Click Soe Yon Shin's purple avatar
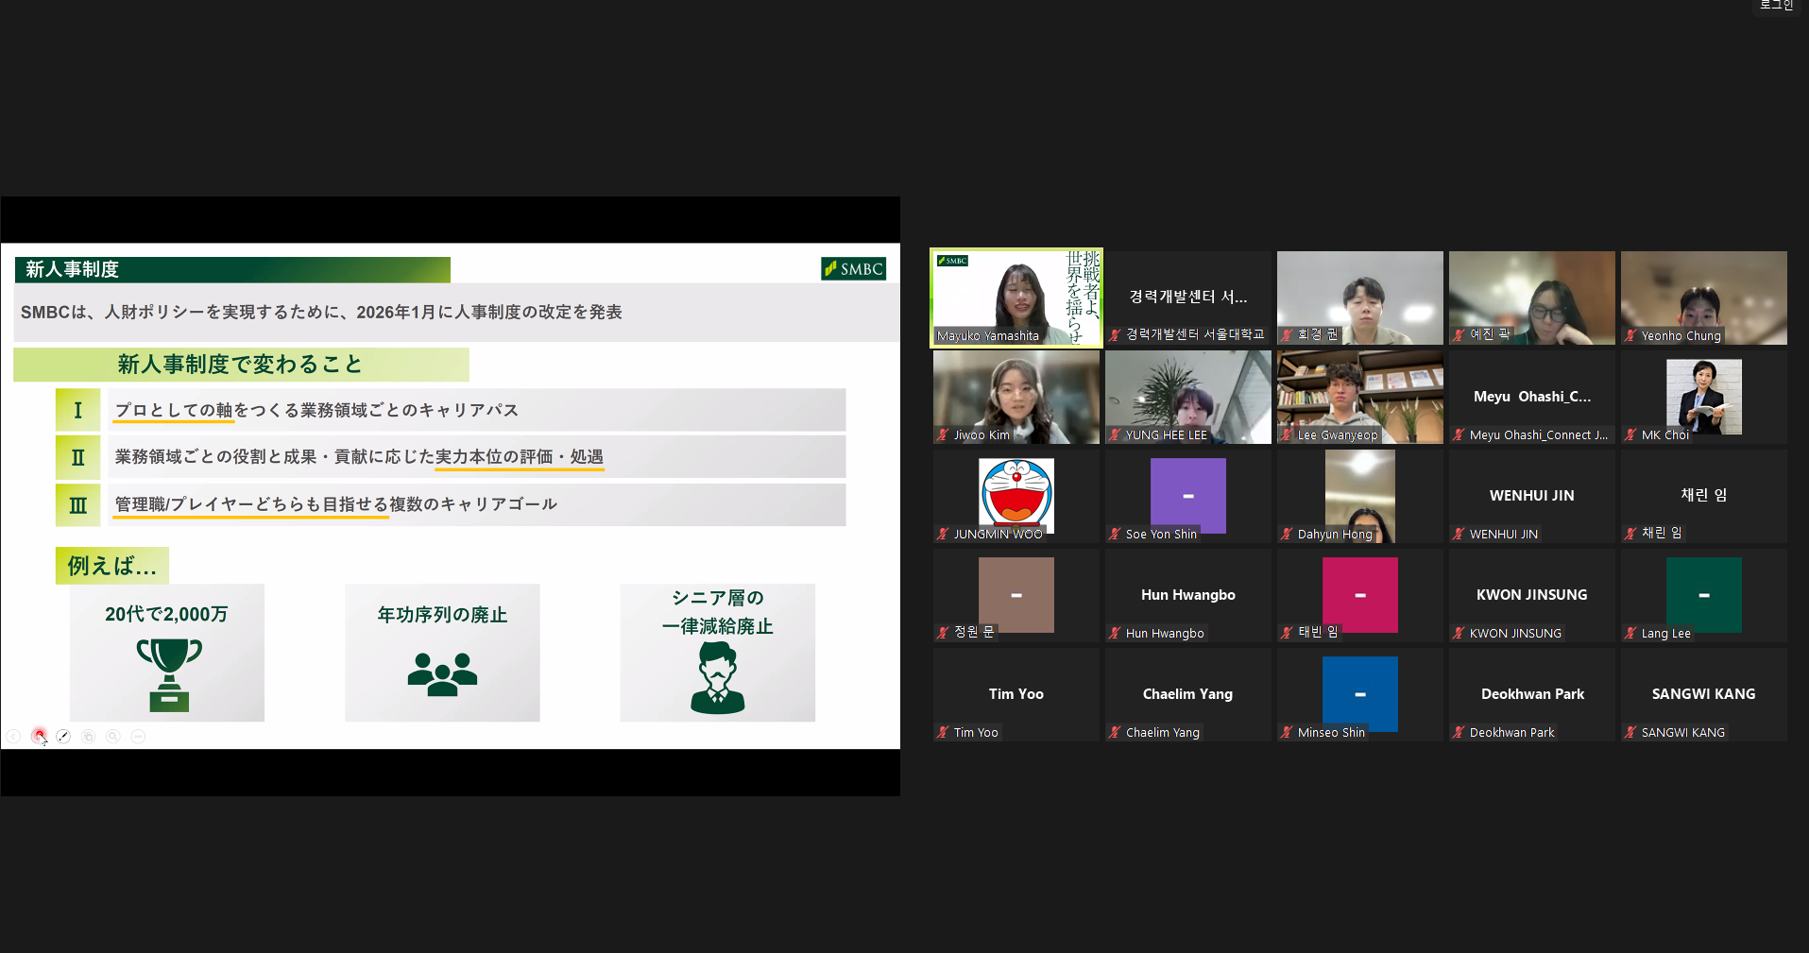Screen dimensions: 1809x953 (x=1188, y=496)
